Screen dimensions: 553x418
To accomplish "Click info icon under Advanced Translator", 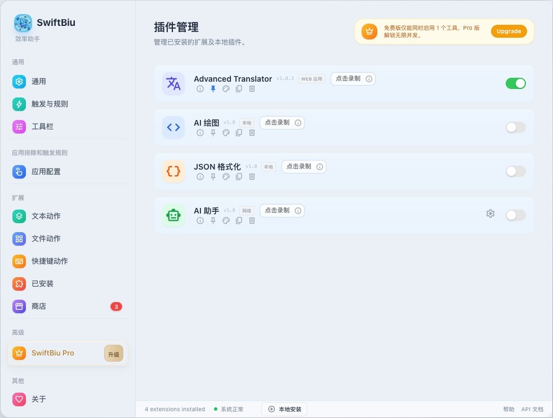I will [200, 89].
